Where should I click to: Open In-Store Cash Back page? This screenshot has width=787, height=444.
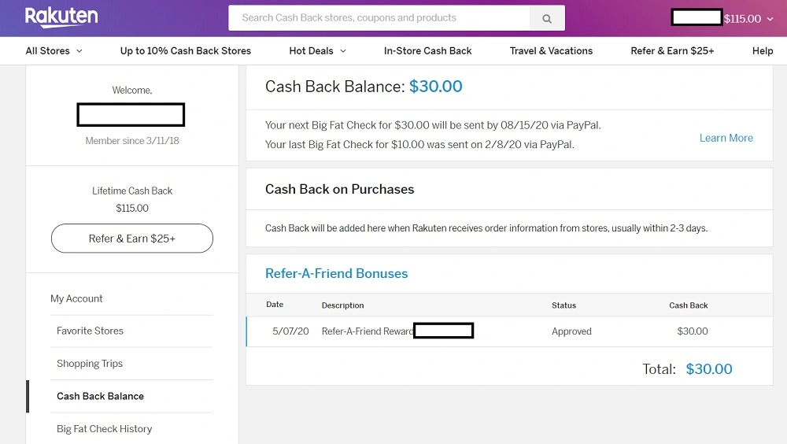[427, 50]
